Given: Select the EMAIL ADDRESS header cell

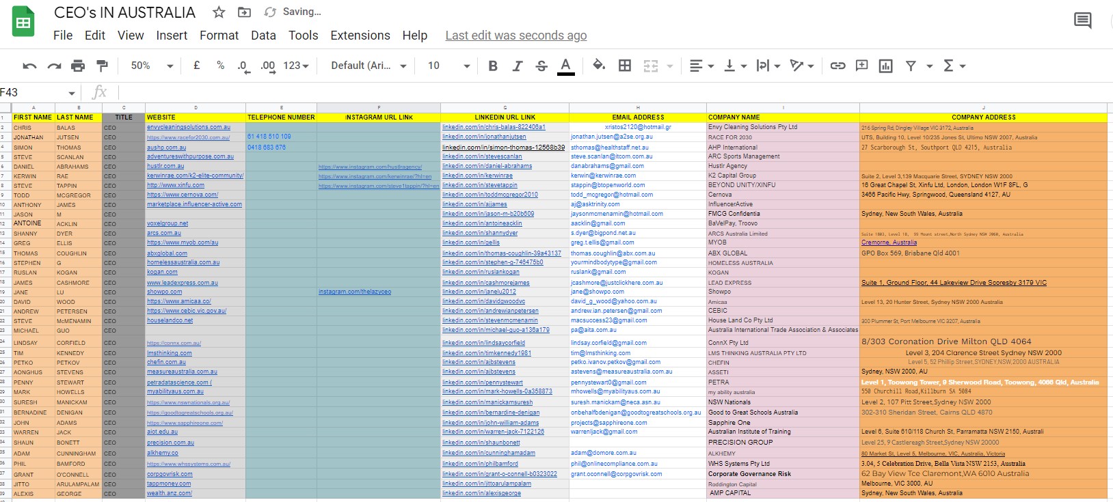Looking at the screenshot, I should pyautogui.click(x=638, y=117).
